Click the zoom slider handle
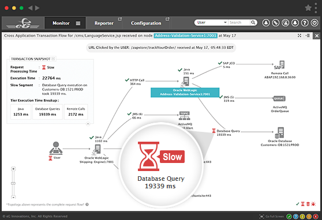Image resolution: width=322 pixels, height=220 pixels. pos(13,183)
